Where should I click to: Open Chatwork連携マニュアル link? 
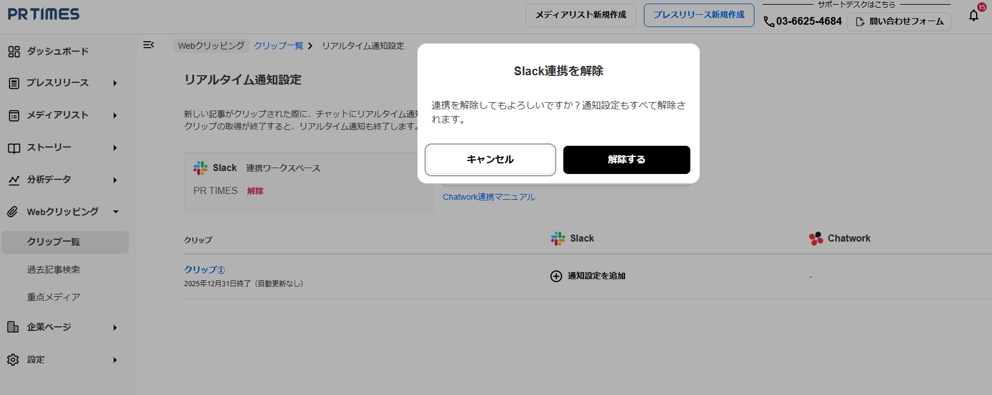[489, 197]
